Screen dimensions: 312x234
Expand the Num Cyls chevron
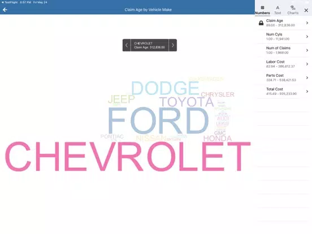(307, 37)
